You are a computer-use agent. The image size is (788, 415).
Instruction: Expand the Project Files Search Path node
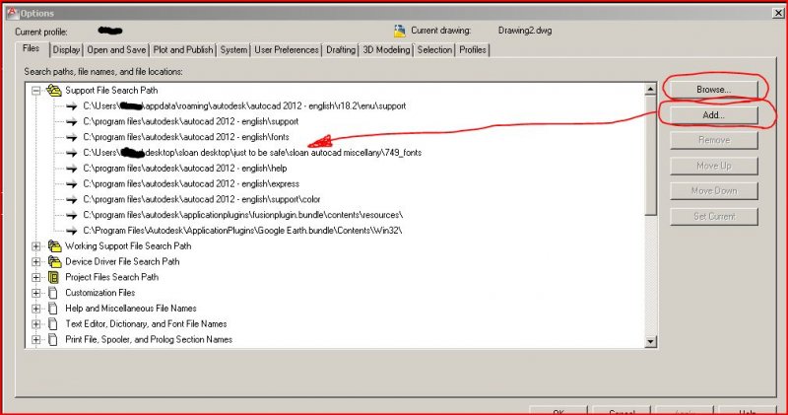pyautogui.click(x=35, y=278)
